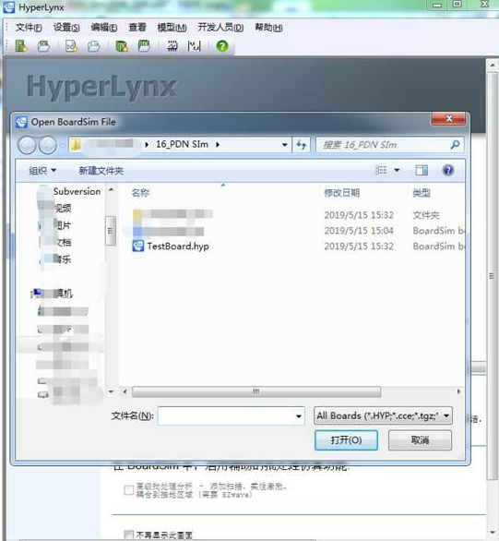
Task: Click the horizontal scrollbar in file list
Action: pos(256,391)
